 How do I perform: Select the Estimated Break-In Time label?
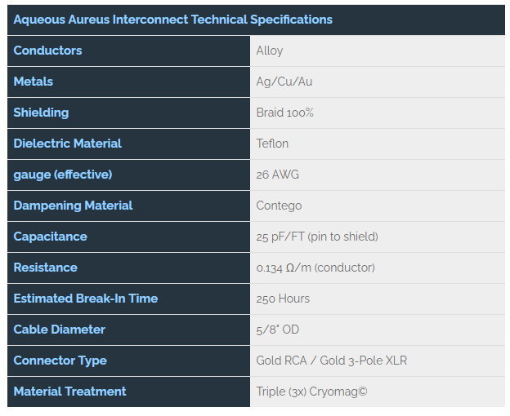(86, 299)
